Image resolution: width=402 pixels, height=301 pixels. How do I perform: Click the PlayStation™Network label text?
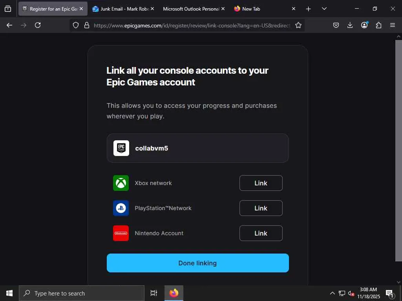163,209
